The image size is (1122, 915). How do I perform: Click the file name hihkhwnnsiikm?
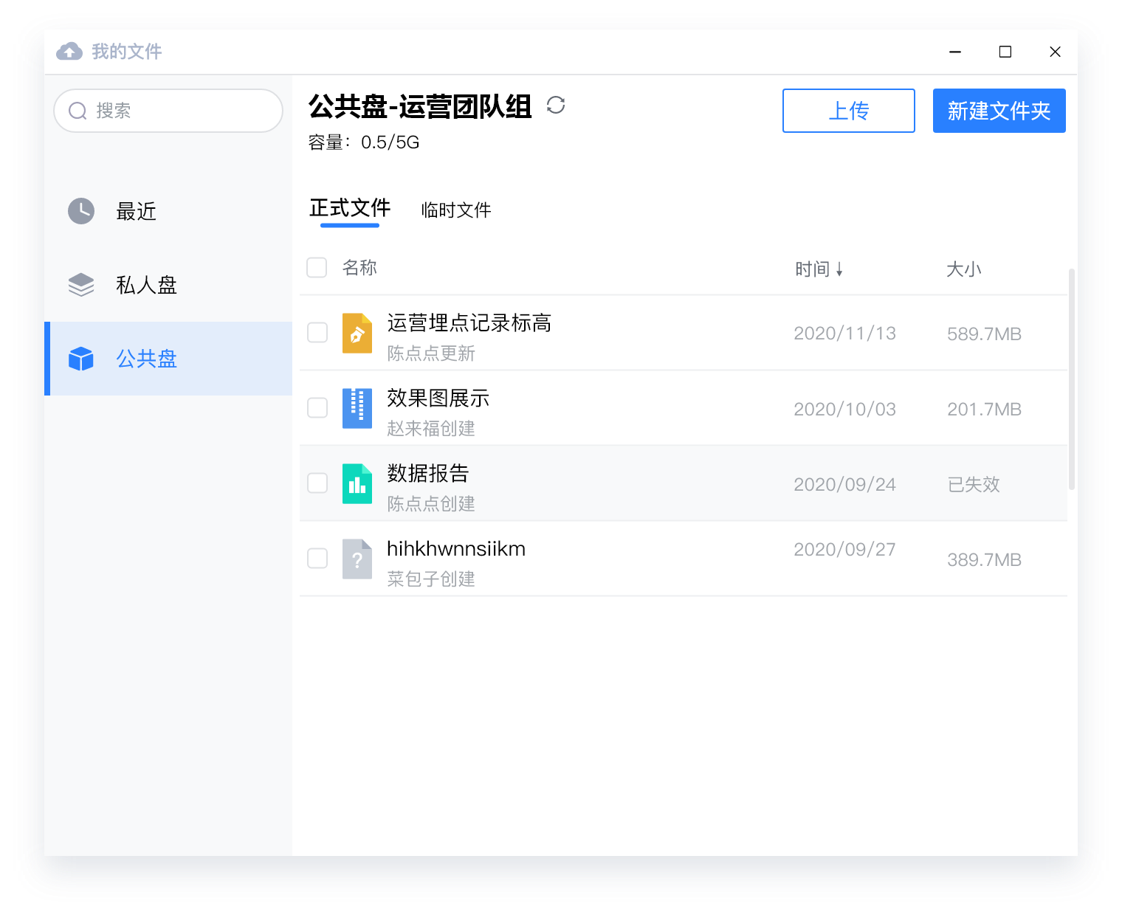coord(456,549)
